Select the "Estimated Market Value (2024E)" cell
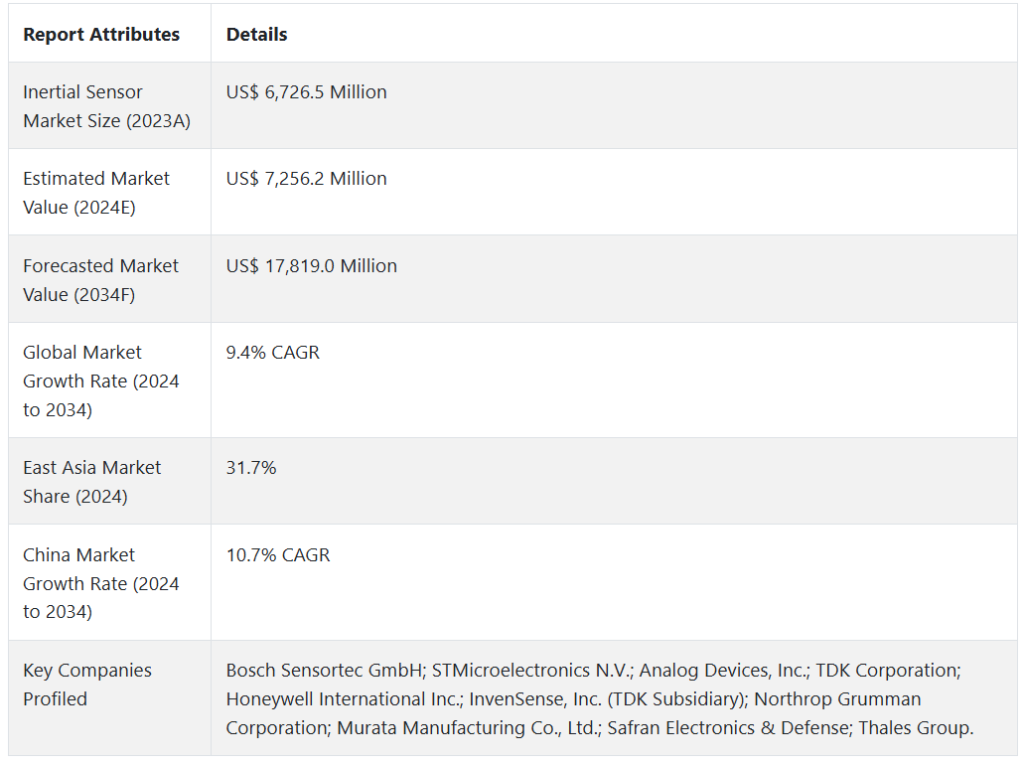 click(x=96, y=193)
